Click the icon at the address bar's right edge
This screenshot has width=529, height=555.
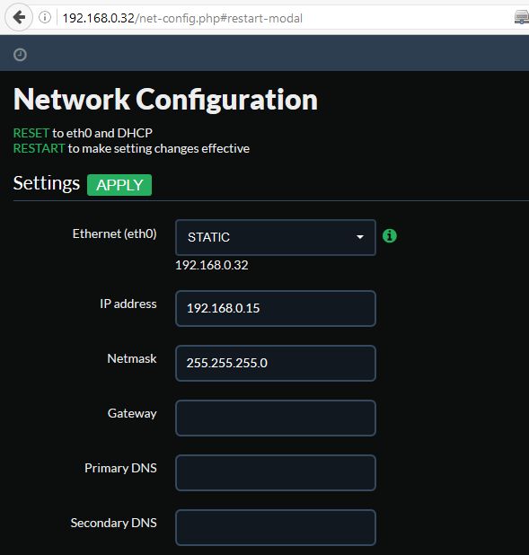[x=521, y=17]
